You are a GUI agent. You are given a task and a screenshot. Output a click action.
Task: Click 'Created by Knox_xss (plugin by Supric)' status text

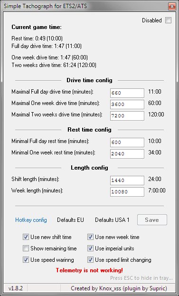coord(119,288)
